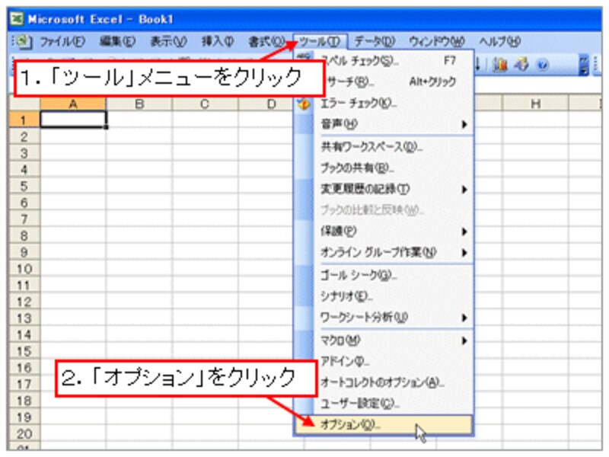The width and height of the screenshot is (609, 457).
Task: Open the 編集(E) menu
Action: 117,42
